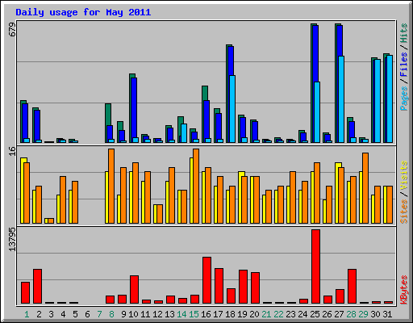This screenshot has width=413, height=323.
Task: Click the tallest red KBytes bar for day 25
Action: [315, 266]
